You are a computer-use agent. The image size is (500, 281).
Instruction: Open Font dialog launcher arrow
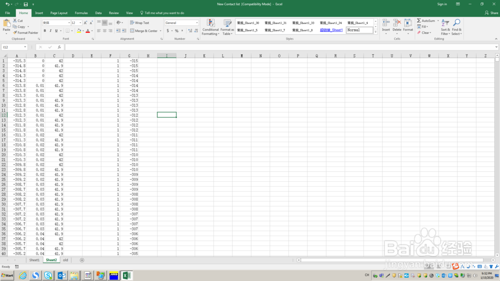[x=93, y=39]
